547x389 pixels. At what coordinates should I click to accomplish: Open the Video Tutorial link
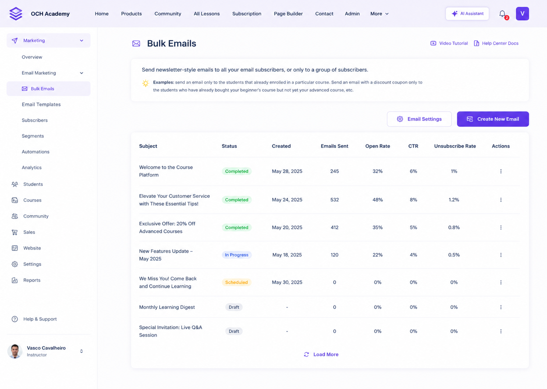449,43
